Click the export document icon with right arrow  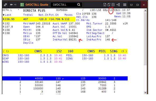[x=109, y=5]
